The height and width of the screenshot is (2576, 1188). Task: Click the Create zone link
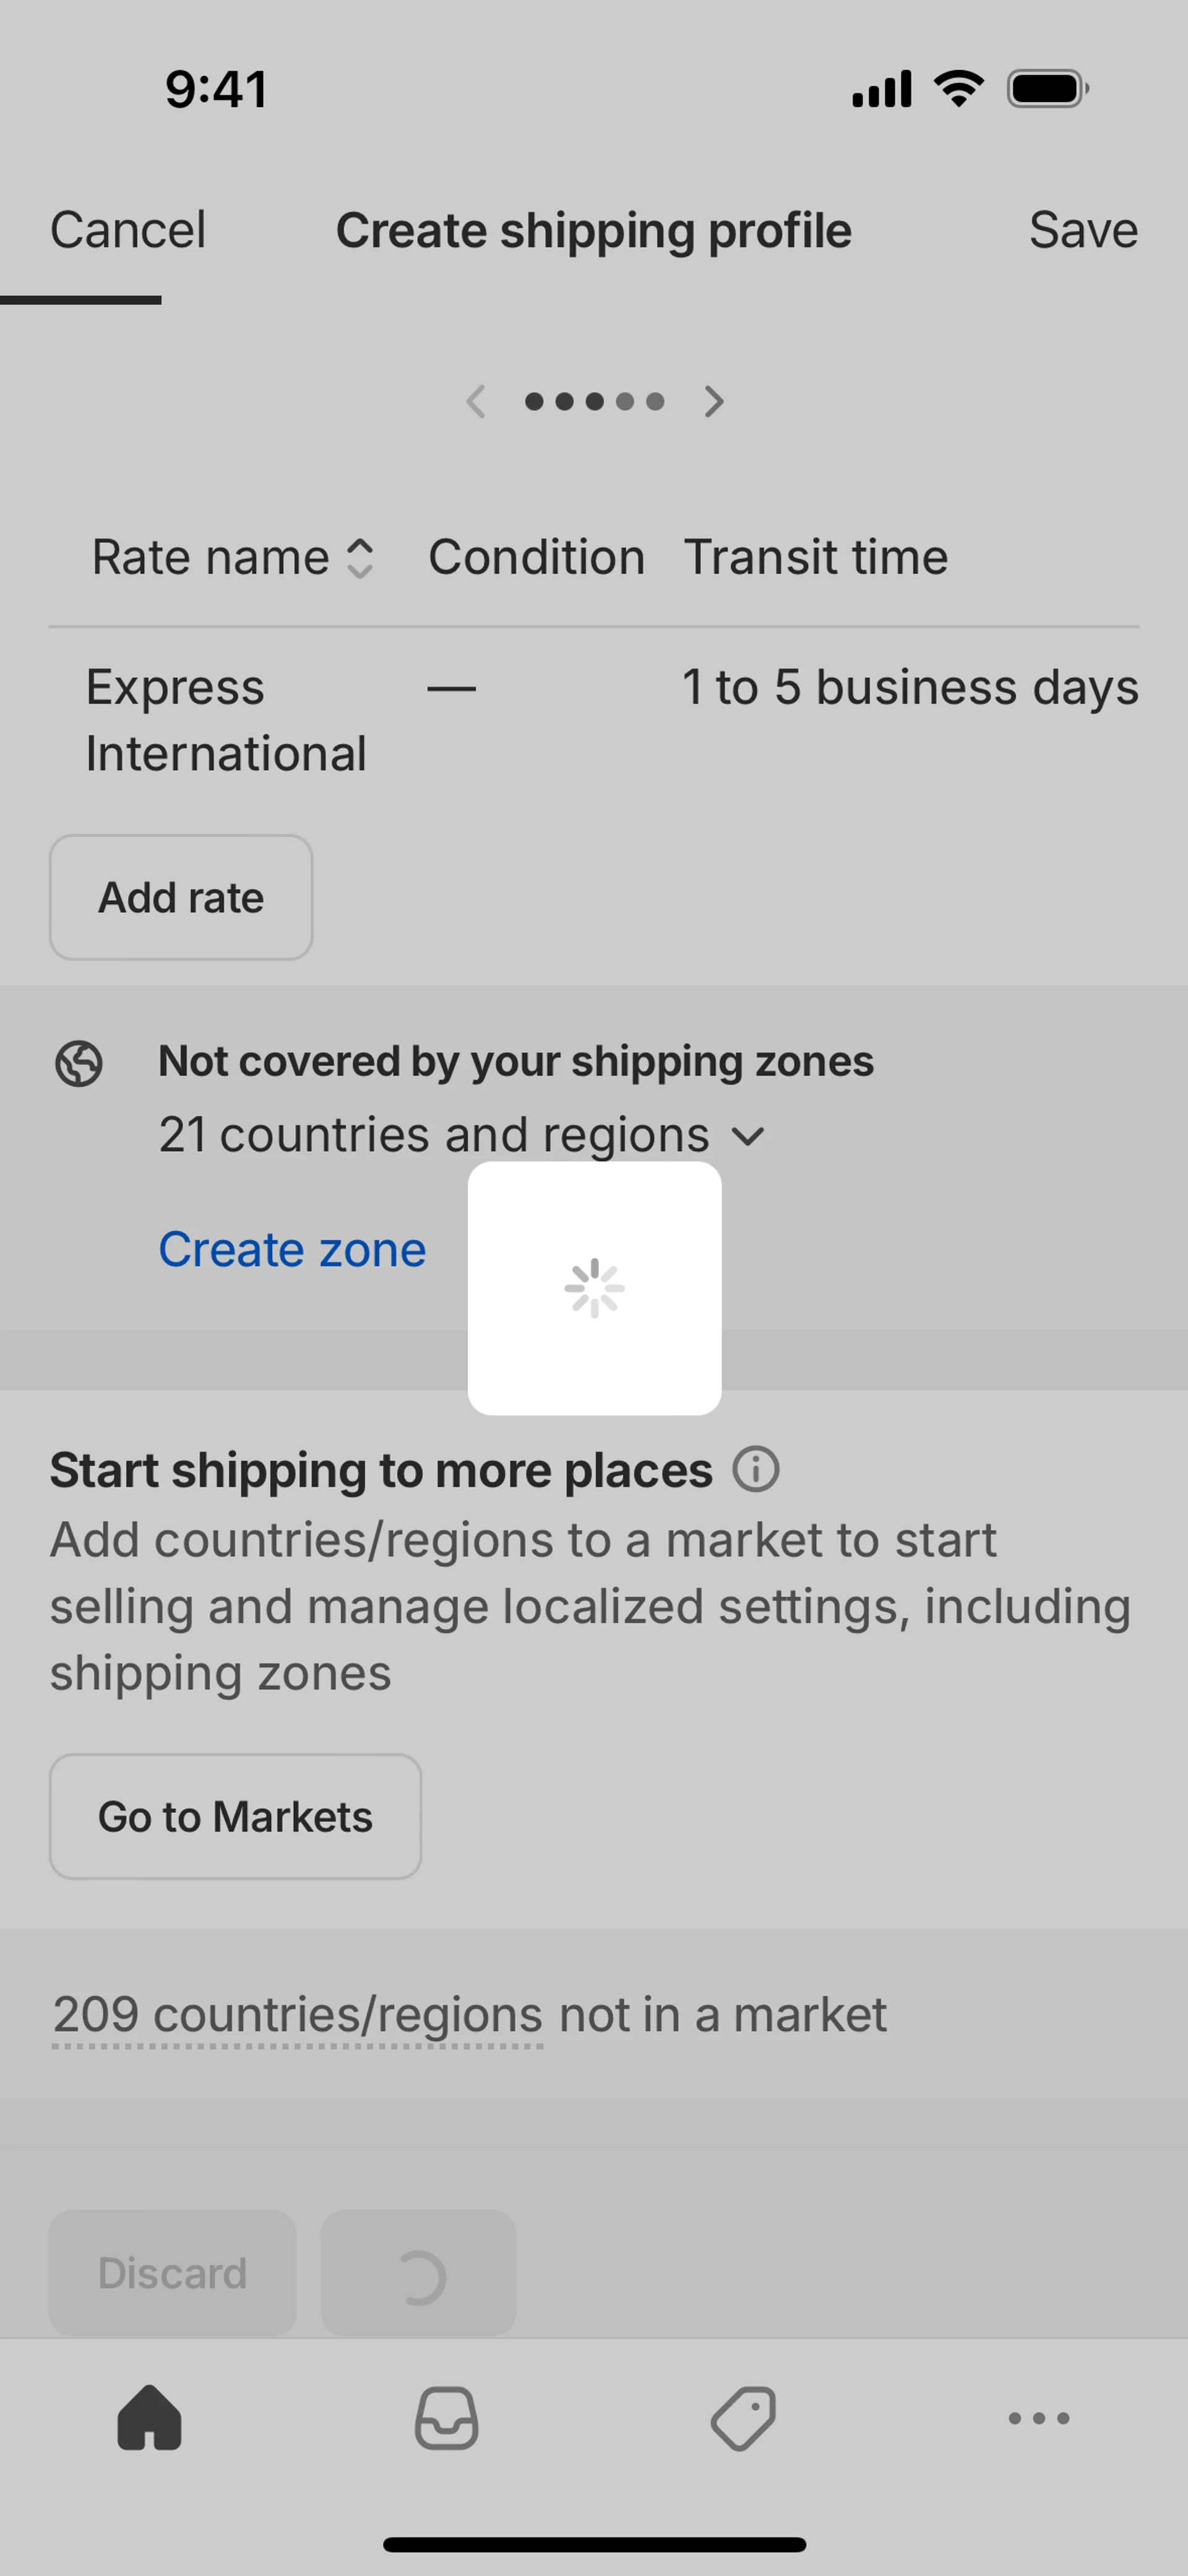coord(292,1249)
